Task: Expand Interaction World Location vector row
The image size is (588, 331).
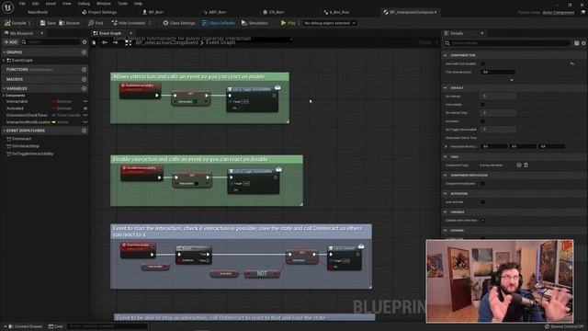Action: (446, 146)
